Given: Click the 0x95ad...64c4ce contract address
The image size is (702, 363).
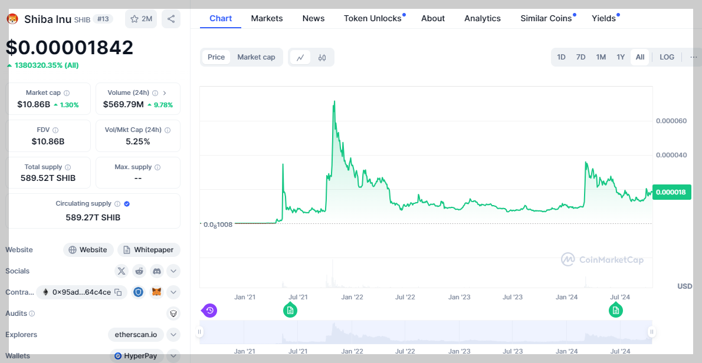Looking at the screenshot, I should 81,292.
